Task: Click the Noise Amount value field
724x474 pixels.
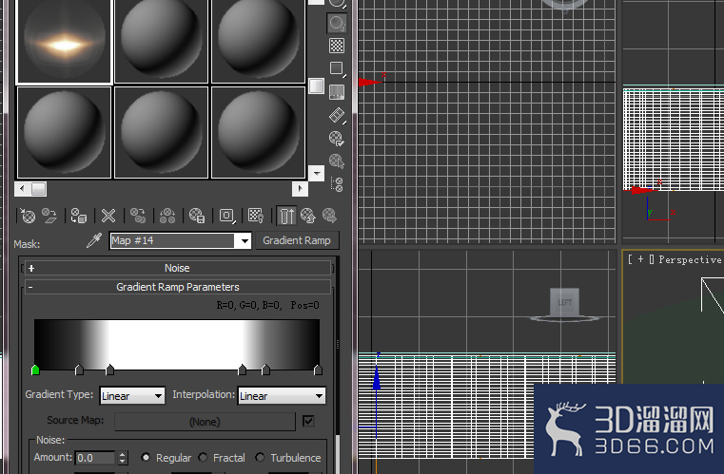Action: click(x=94, y=458)
